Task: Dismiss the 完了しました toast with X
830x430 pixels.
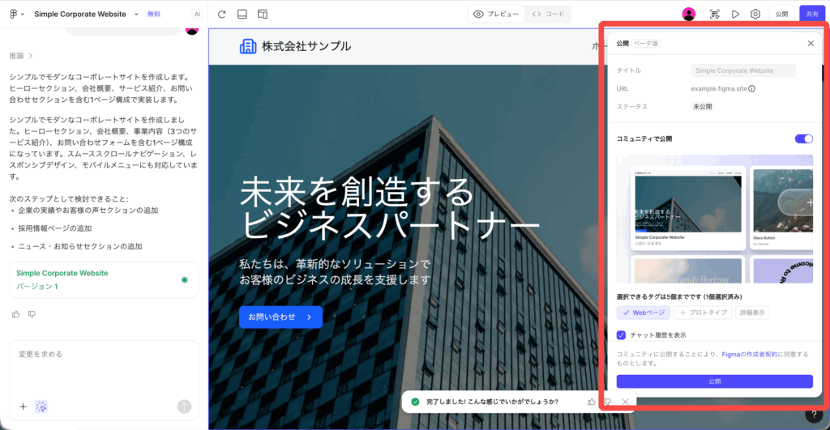Action: [x=625, y=402]
